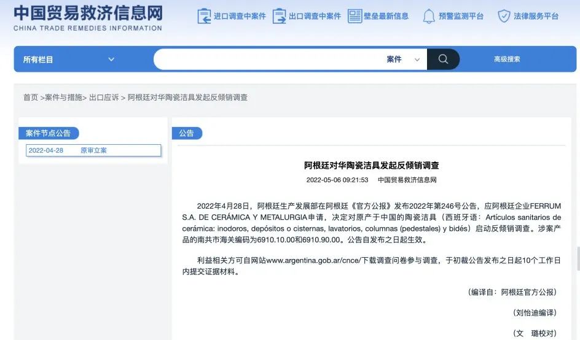Viewport: 580px width, 340px height.
Task: Select the 公告 tab
Action: 187,133
